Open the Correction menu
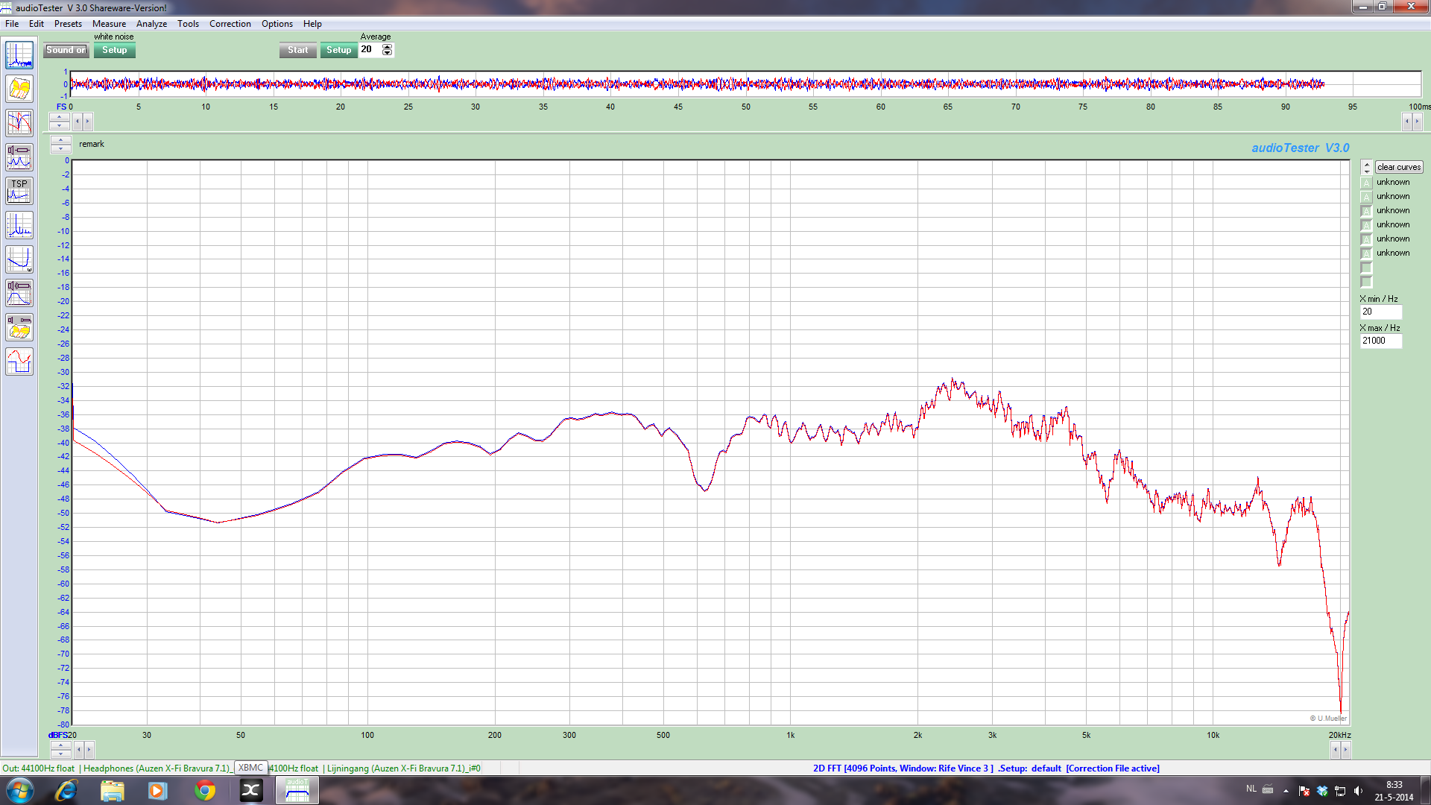 (230, 24)
